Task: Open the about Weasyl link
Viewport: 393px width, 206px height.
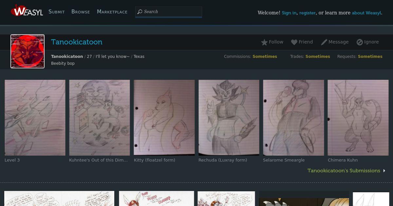Action: [x=366, y=13]
